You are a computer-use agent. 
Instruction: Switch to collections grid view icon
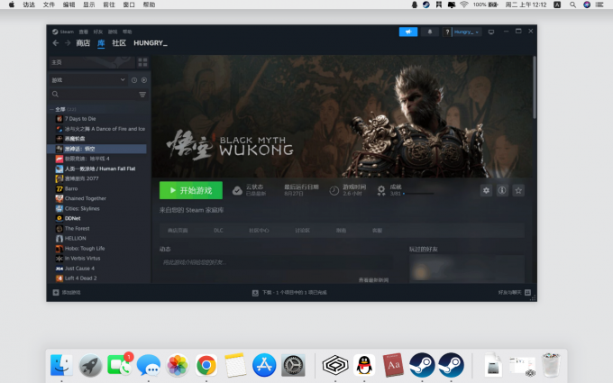[x=142, y=62]
